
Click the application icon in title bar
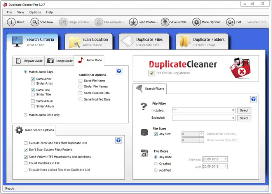pos(5,5)
